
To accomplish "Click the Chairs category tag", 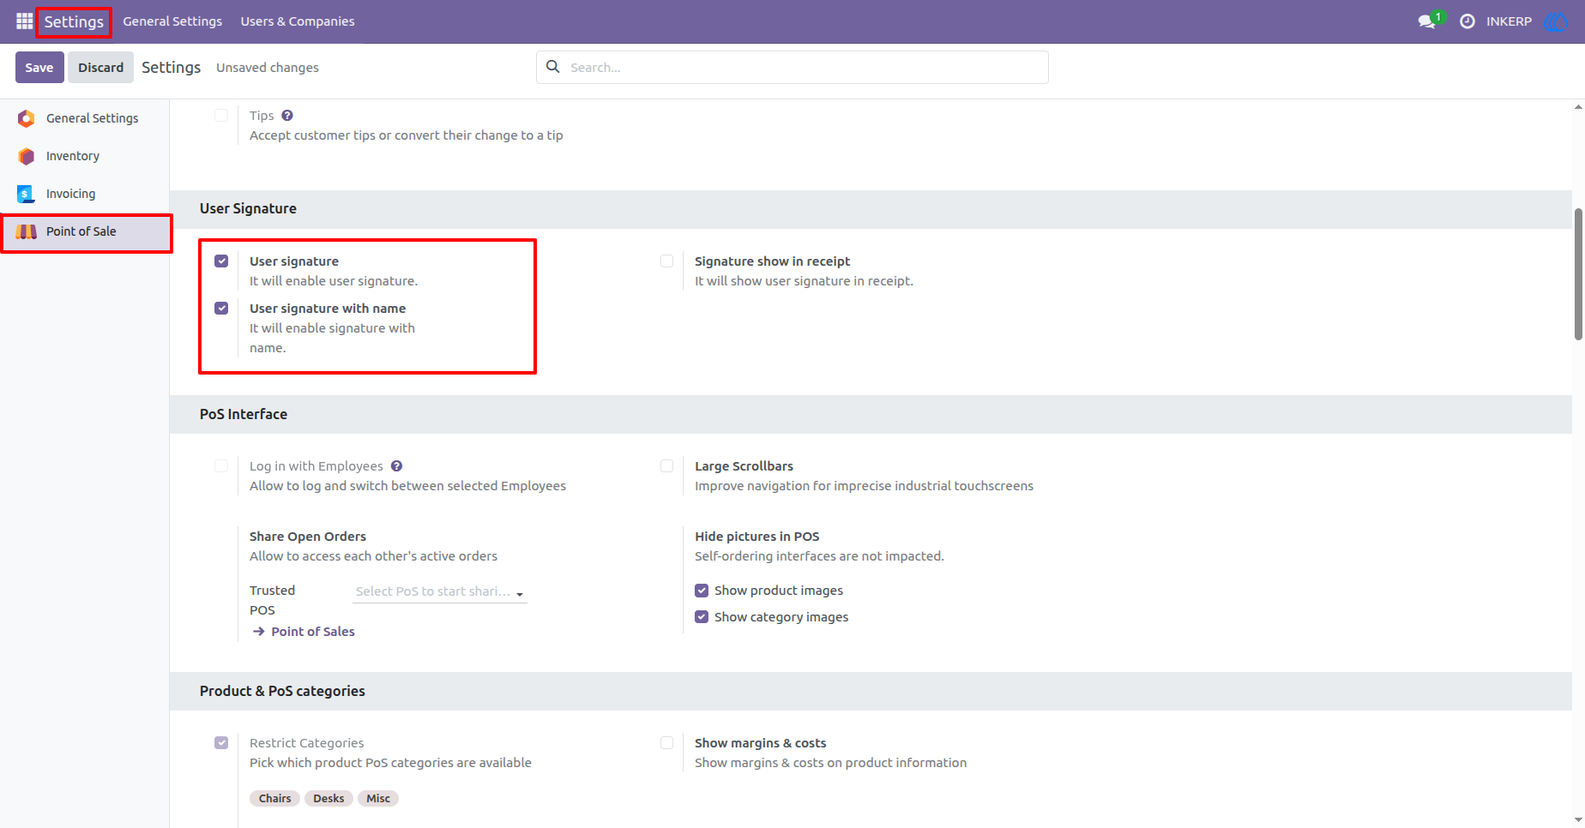I will coord(275,799).
